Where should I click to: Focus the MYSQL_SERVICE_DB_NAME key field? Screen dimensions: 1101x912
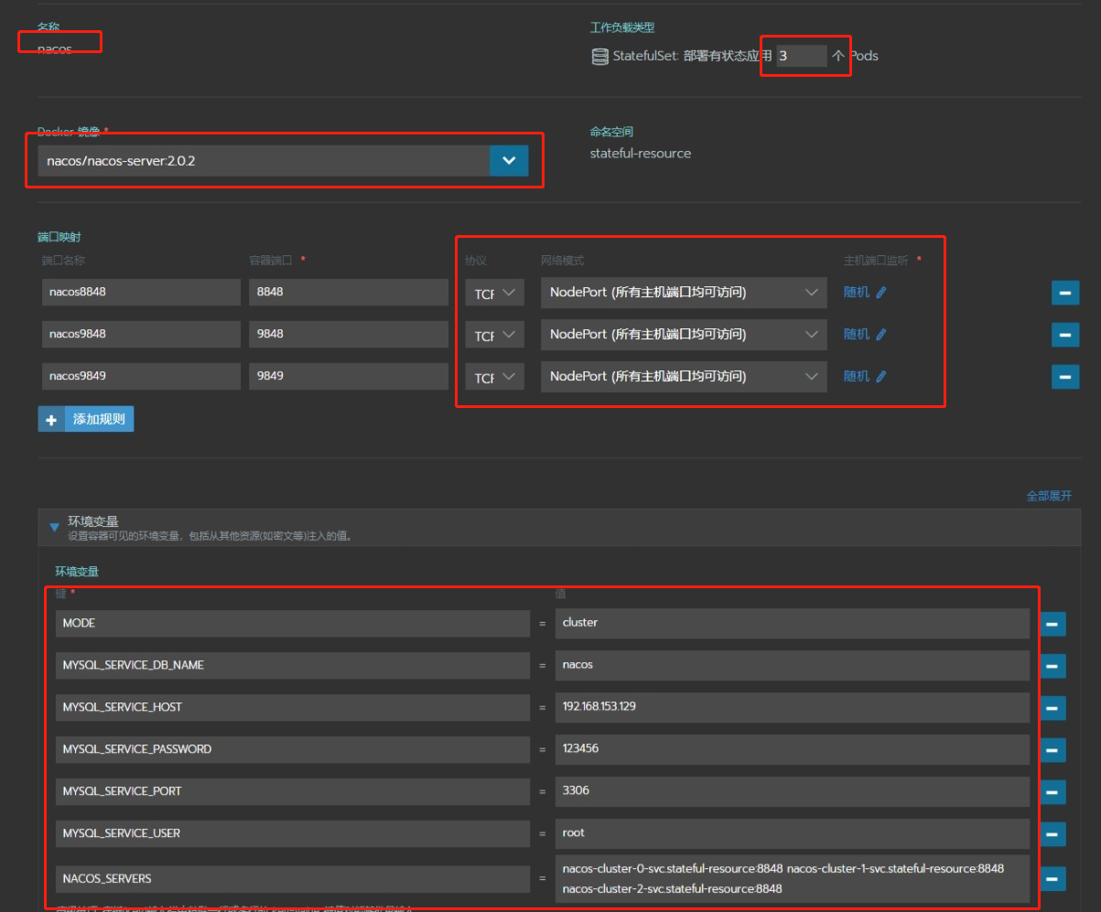click(x=293, y=666)
